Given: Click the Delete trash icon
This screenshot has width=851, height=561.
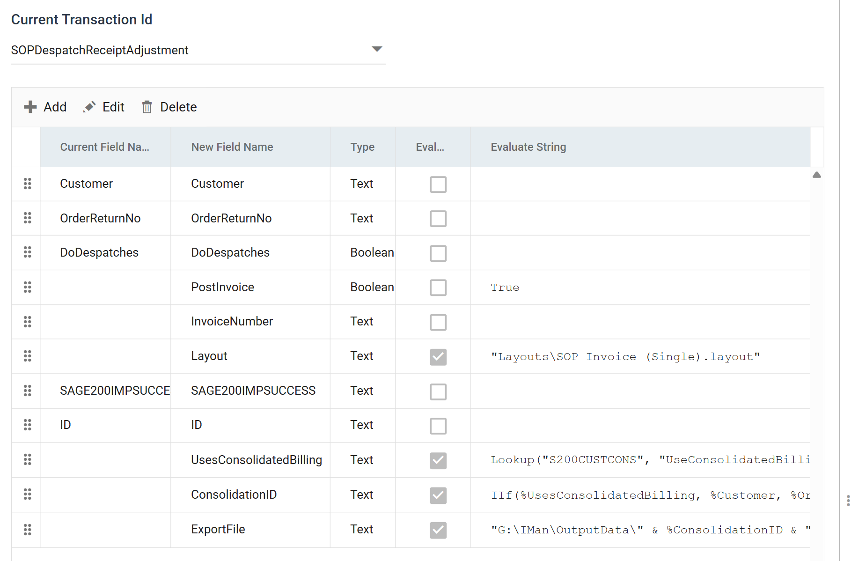Looking at the screenshot, I should click(147, 107).
